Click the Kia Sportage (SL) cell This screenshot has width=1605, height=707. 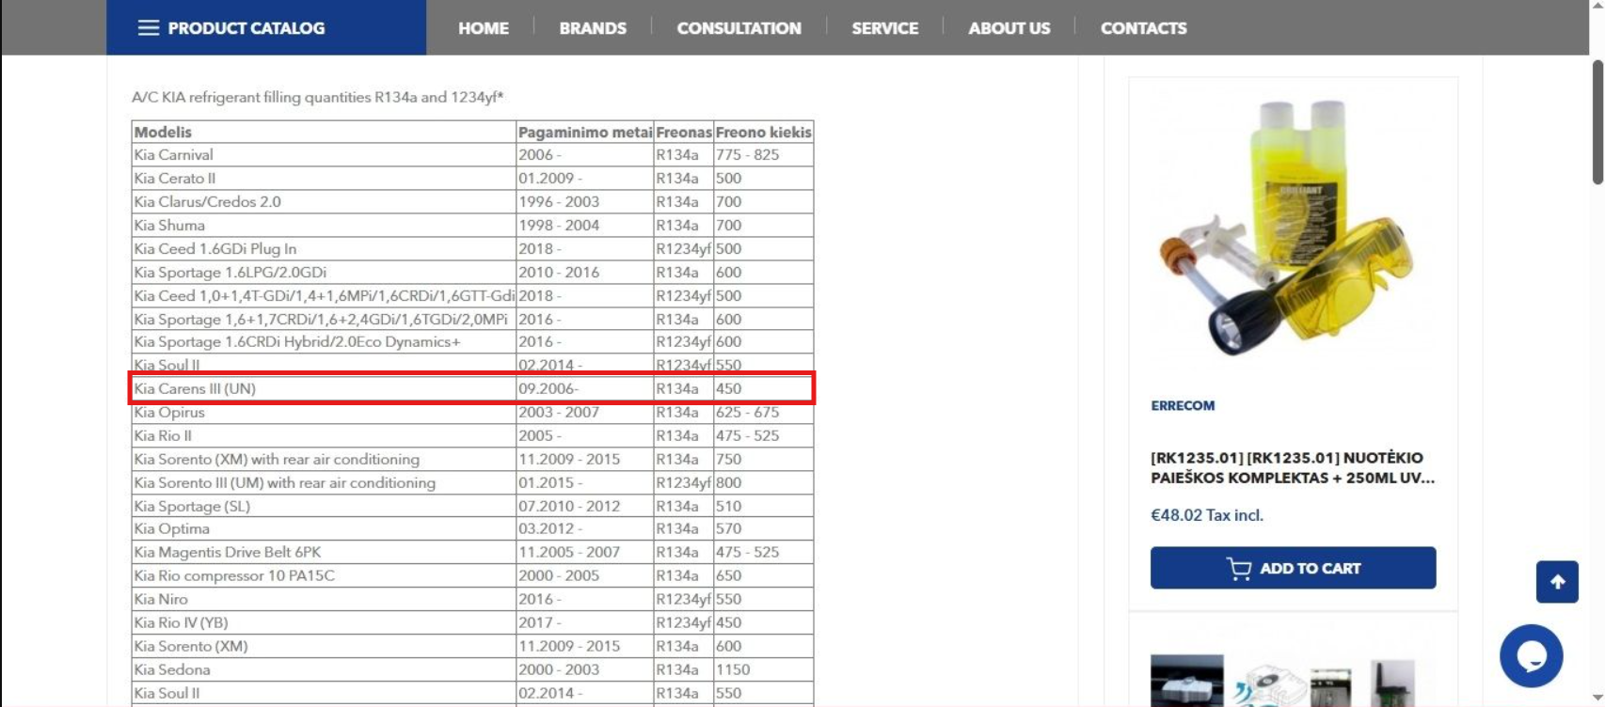324,507
